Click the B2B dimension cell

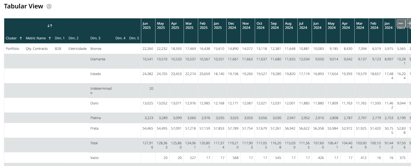coord(58,49)
